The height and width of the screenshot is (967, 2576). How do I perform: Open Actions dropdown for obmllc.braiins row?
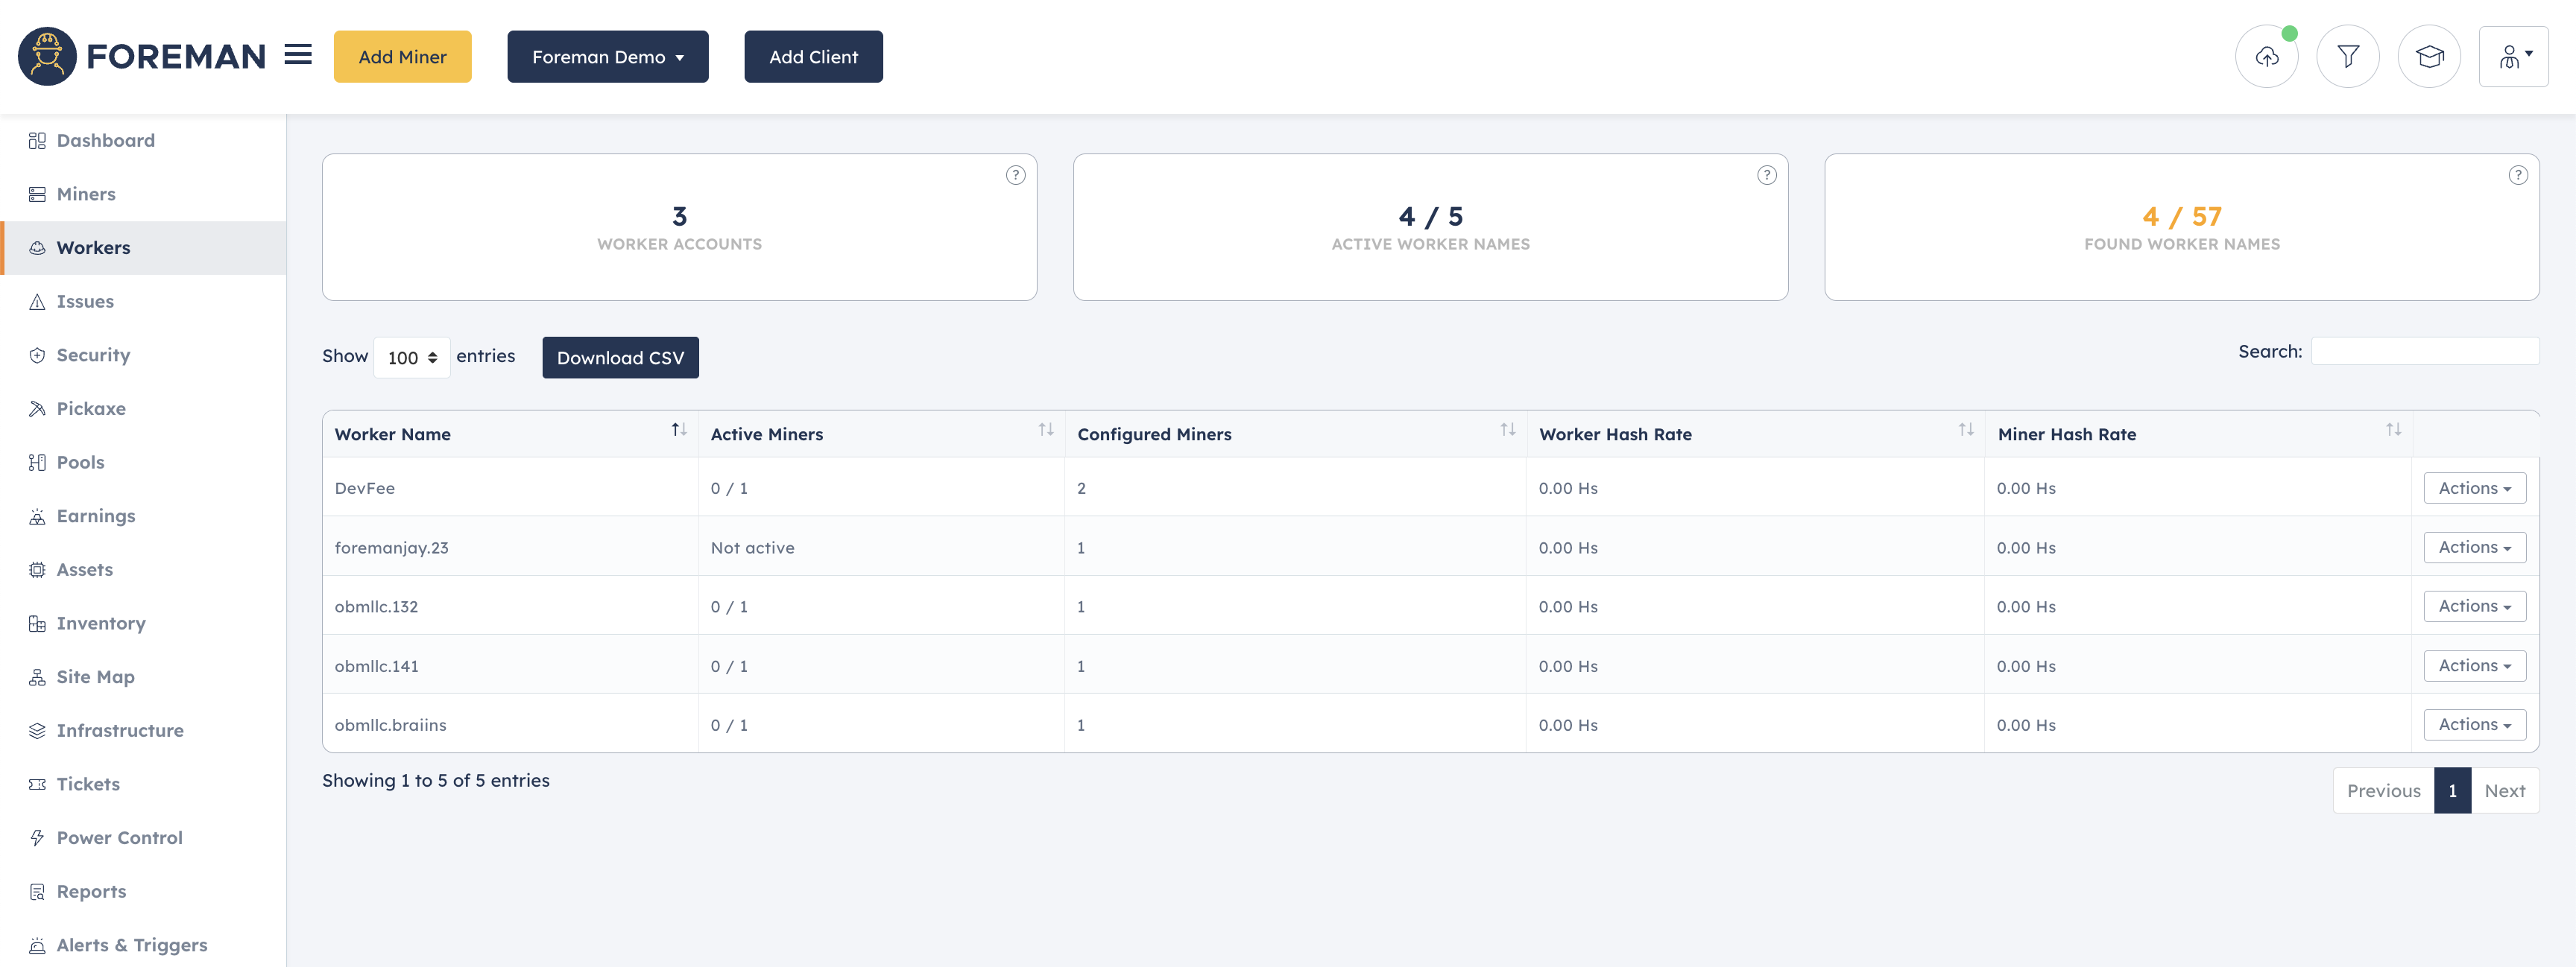pyautogui.click(x=2474, y=725)
